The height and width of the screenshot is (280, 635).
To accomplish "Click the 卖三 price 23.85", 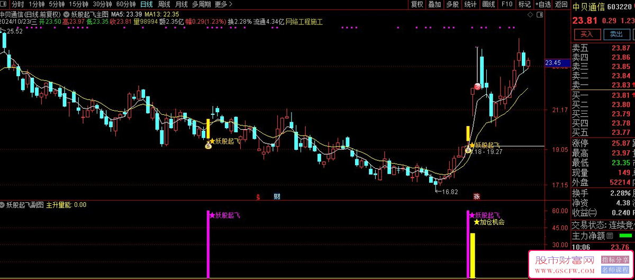I will 621,66.
